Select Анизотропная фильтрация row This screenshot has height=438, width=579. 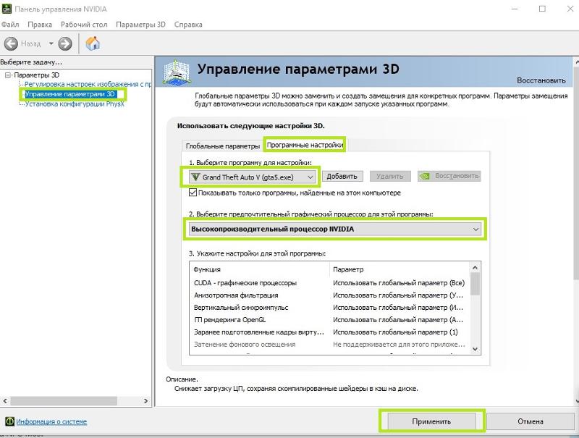pyautogui.click(x=329, y=295)
